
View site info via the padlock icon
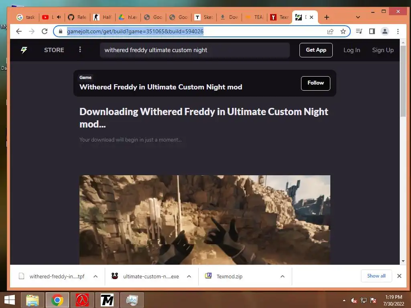coord(61,31)
